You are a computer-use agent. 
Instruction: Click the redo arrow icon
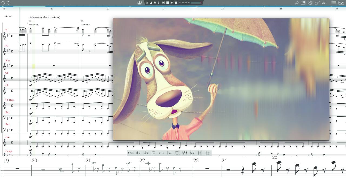(9, 3)
